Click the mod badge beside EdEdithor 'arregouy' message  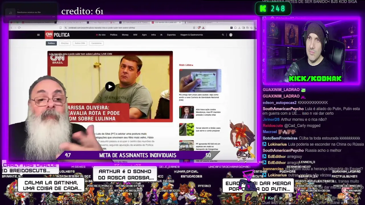tap(264, 157)
